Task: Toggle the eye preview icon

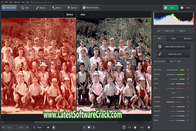Action: point(48,127)
